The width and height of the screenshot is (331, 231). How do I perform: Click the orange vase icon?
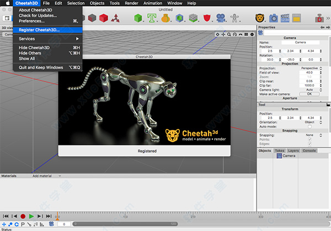pyautogui.click(x=165, y=18)
